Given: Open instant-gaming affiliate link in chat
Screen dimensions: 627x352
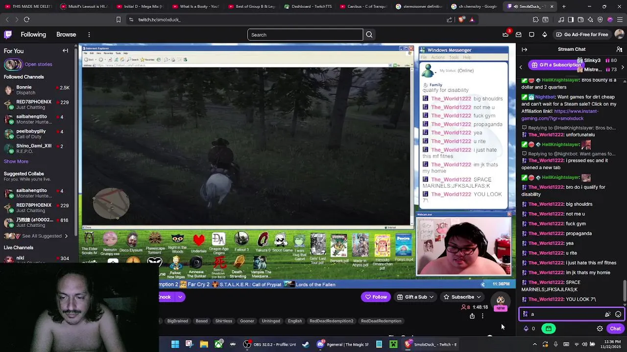Looking at the screenshot, I should (560, 115).
